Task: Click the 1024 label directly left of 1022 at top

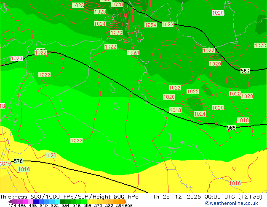Action: [x=150, y=25]
